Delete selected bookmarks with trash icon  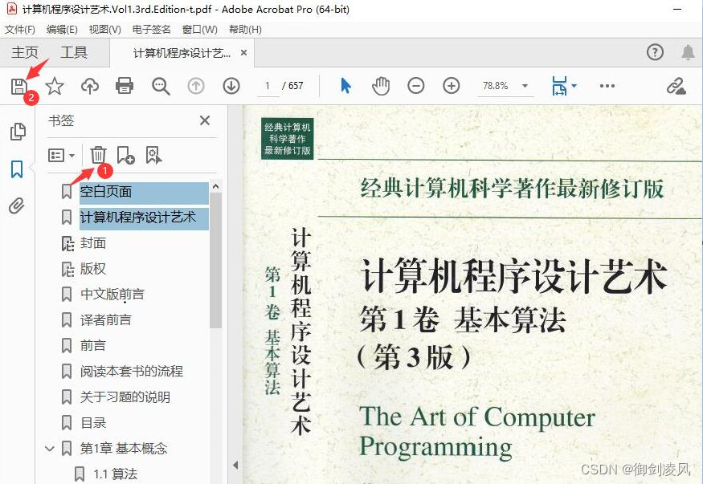click(98, 155)
